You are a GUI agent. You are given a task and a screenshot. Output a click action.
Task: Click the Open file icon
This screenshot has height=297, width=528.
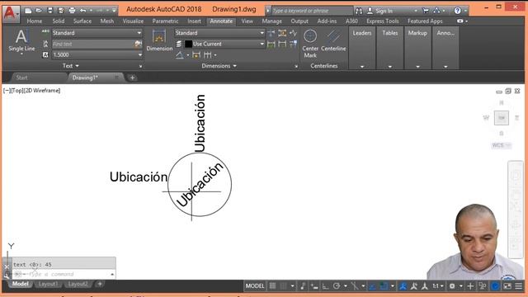pos(39,11)
